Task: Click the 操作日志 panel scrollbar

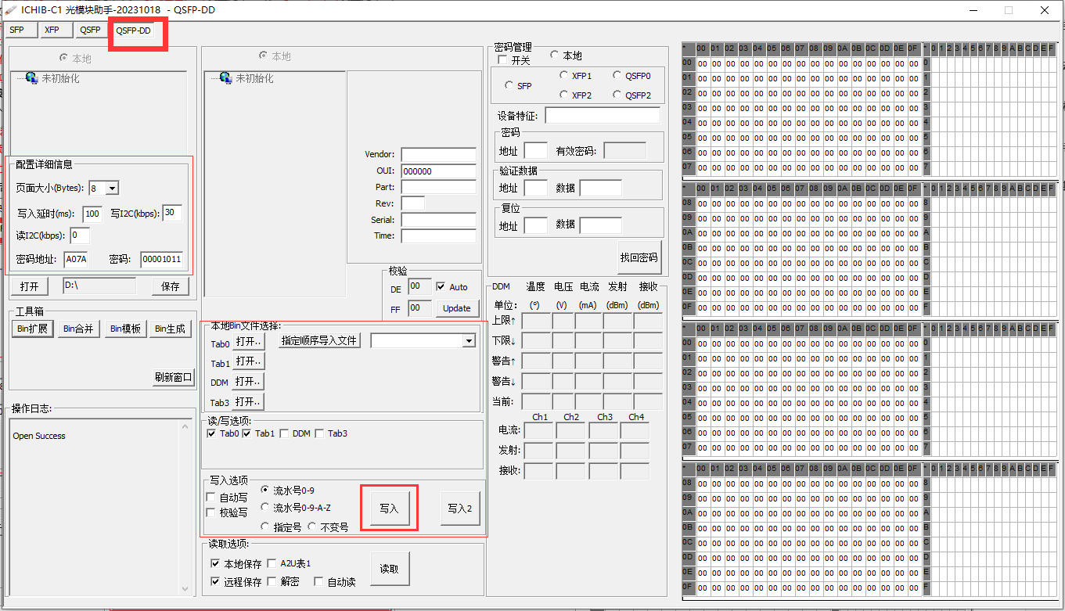Action: [186, 509]
